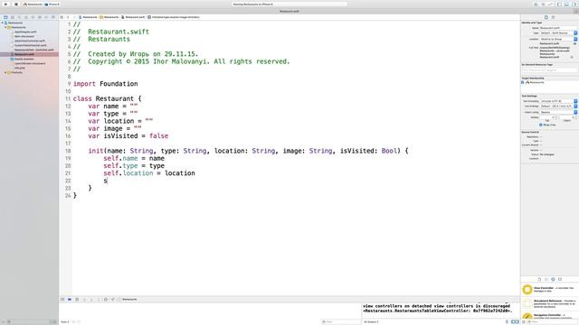Click the Debug View Hierarchy button
Image resolution: width=579 pixels, height=325 pixels.
[106, 300]
